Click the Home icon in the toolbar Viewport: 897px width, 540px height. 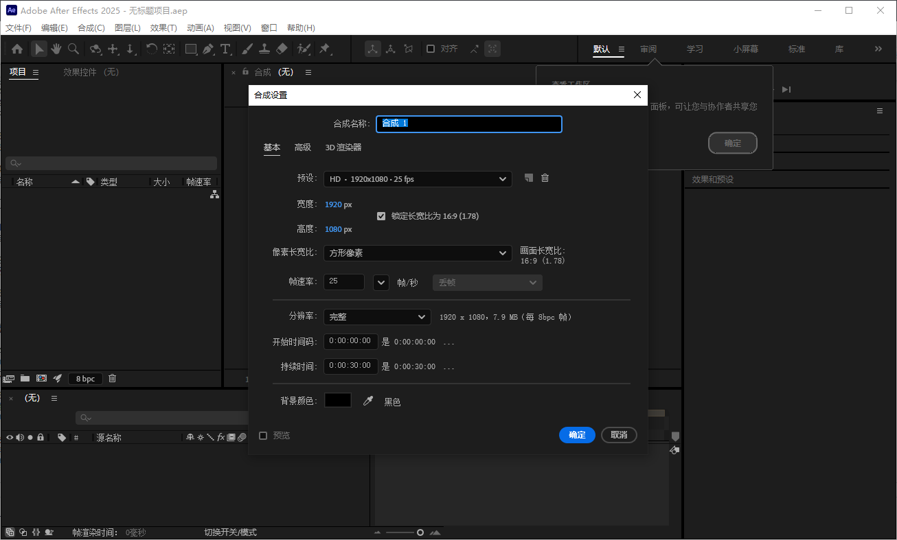pos(17,49)
